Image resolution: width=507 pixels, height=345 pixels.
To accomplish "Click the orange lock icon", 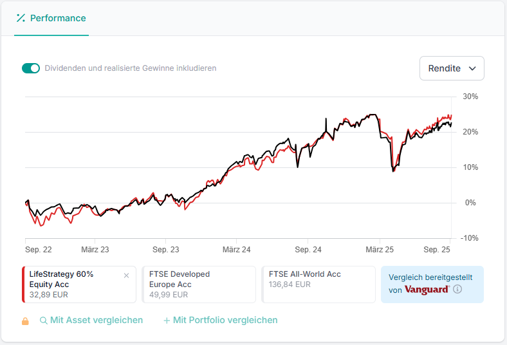I will (x=26, y=321).
